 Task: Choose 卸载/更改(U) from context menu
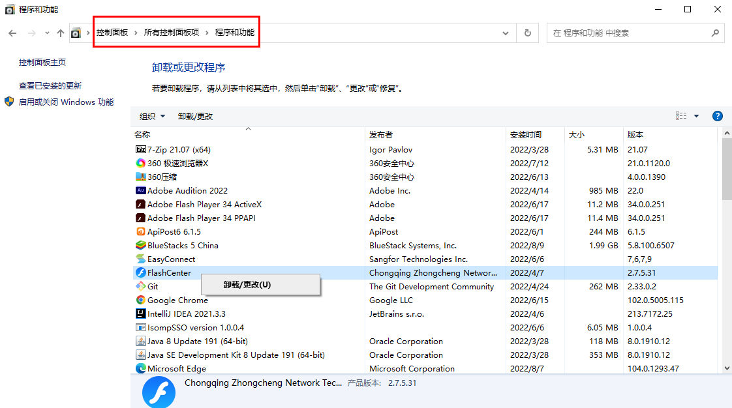260,284
